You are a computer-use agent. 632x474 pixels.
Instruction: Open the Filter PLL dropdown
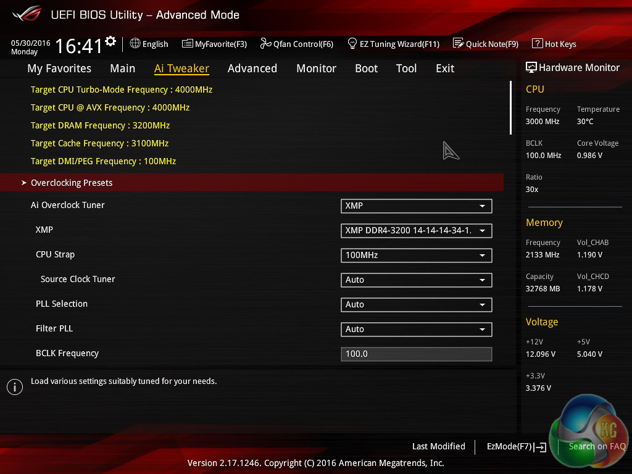click(x=417, y=330)
